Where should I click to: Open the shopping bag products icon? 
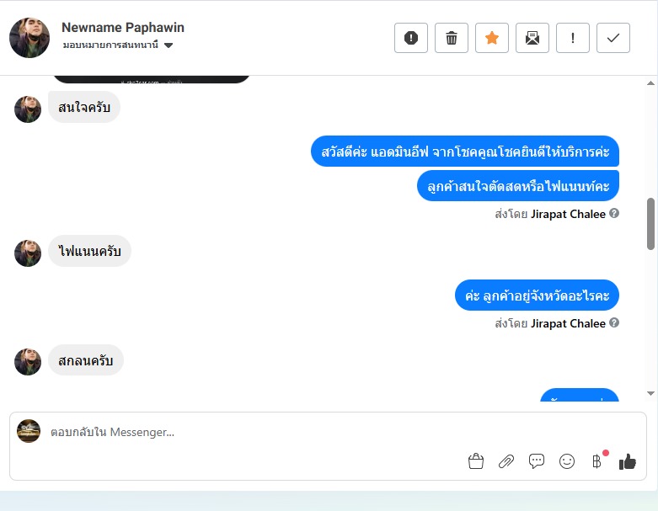475,461
